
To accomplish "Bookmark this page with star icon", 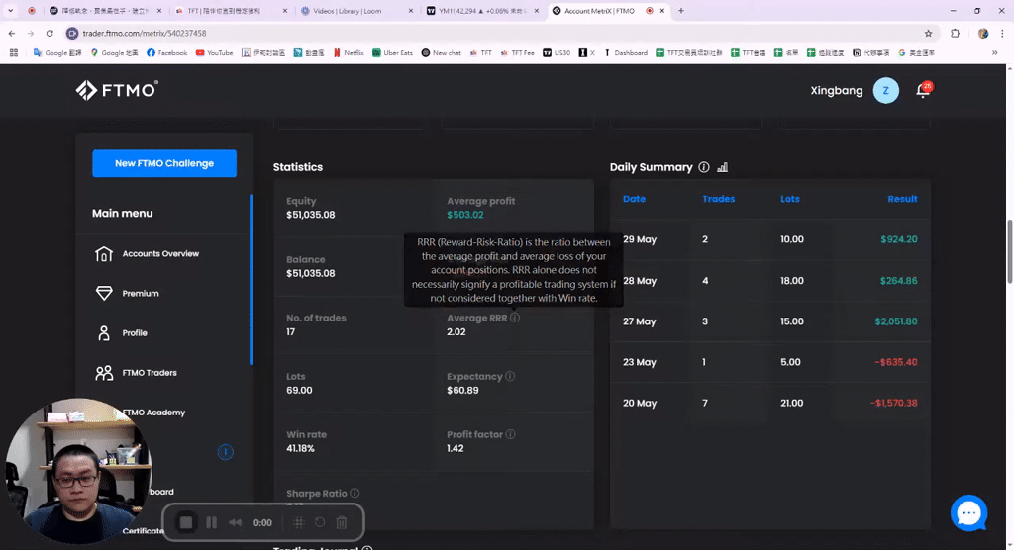I will [928, 33].
